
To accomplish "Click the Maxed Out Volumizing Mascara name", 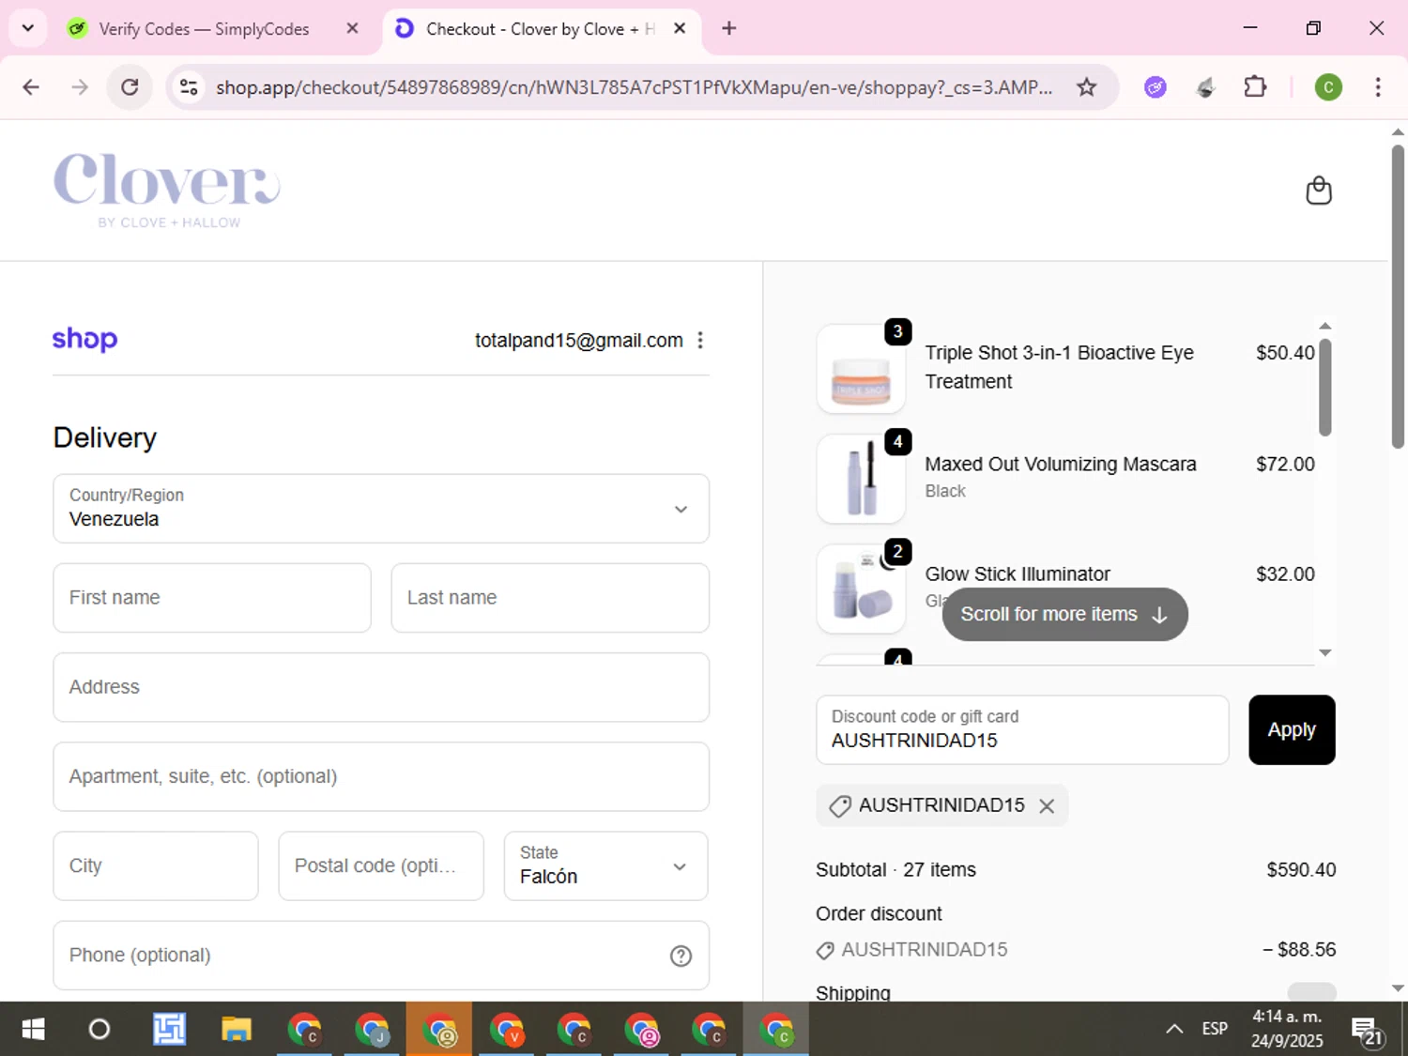I will tap(1061, 464).
